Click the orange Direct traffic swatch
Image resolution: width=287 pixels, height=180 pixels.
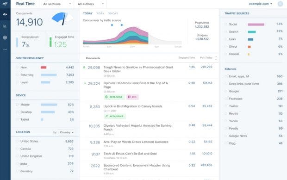[x=250, y=47]
